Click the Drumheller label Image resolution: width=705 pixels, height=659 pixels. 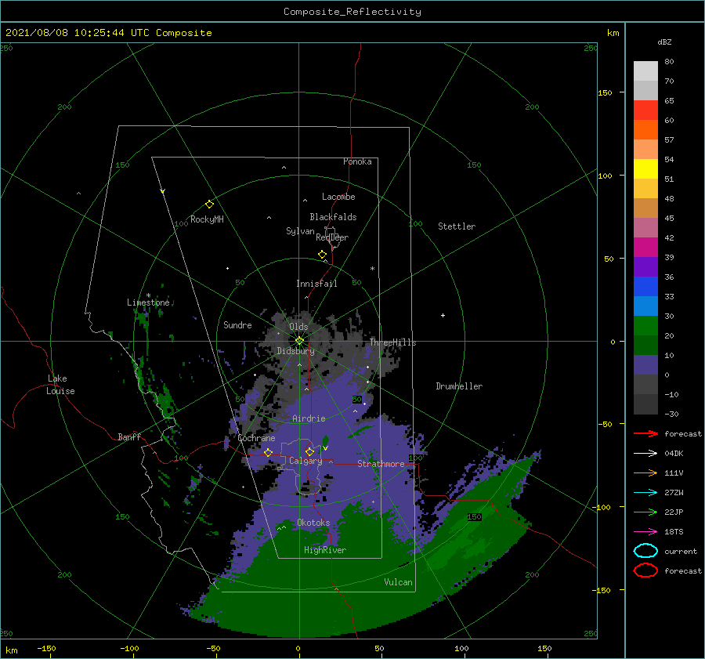pyautogui.click(x=459, y=386)
